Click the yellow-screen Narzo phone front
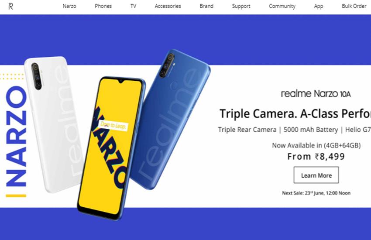The image size is (371, 240). coord(111,148)
